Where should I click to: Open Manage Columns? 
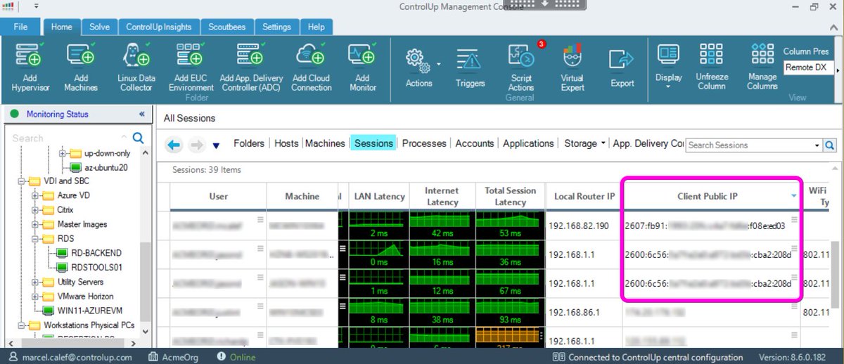762,66
